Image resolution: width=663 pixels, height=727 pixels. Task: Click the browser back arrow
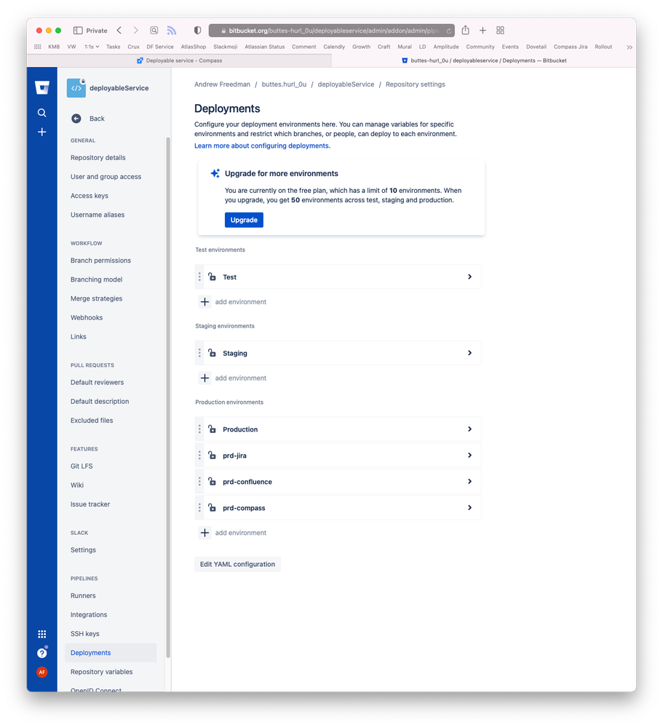pyautogui.click(x=119, y=30)
